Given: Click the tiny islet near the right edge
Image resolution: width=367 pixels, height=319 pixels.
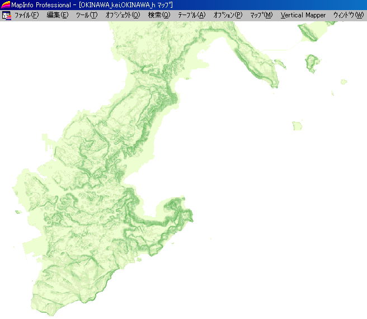Looking at the screenshot, I should pos(345,81).
